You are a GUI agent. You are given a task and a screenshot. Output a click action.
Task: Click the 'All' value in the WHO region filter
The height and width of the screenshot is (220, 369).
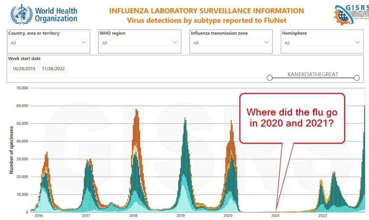point(105,43)
